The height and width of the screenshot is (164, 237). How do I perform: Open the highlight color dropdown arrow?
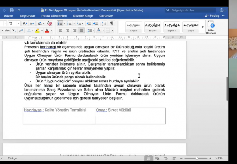[42, 31]
